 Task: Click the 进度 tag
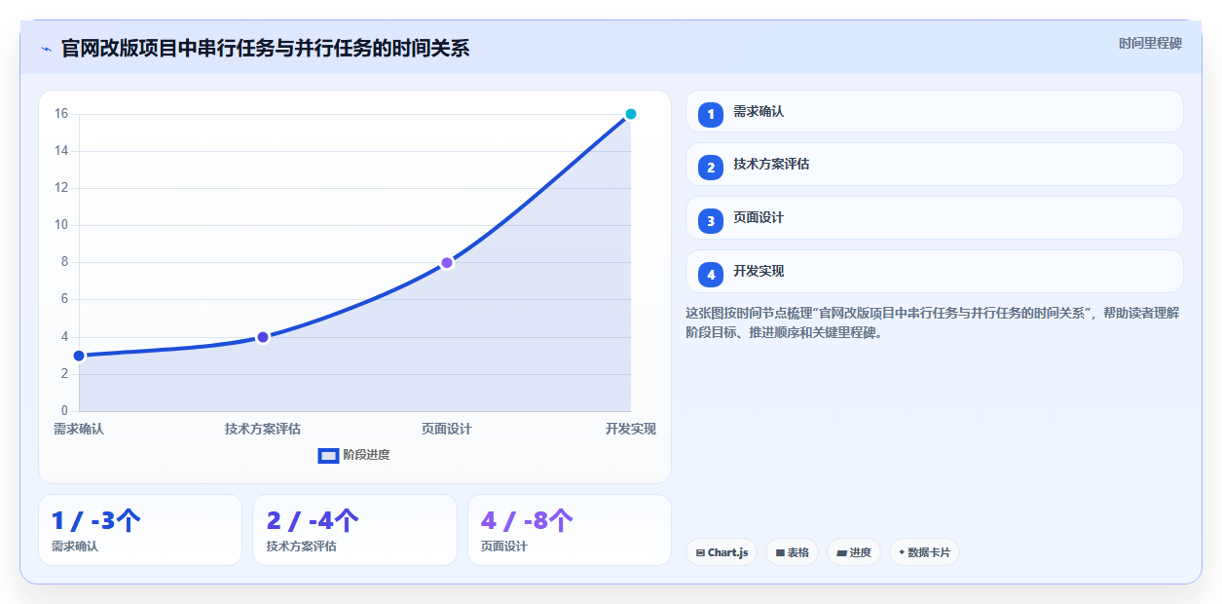coord(854,552)
